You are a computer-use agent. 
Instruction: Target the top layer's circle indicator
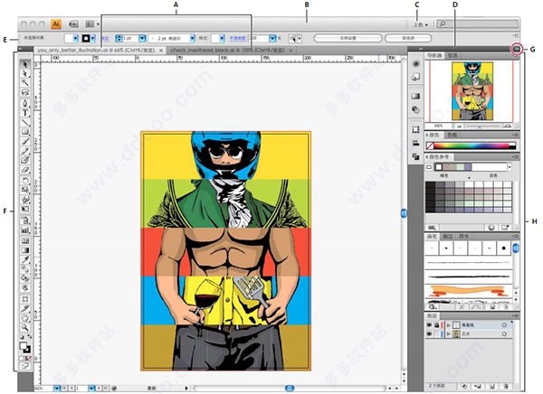[x=504, y=325]
